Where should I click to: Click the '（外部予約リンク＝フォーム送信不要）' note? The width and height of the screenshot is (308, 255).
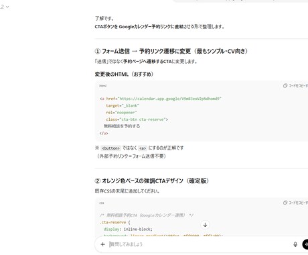coord(131,156)
